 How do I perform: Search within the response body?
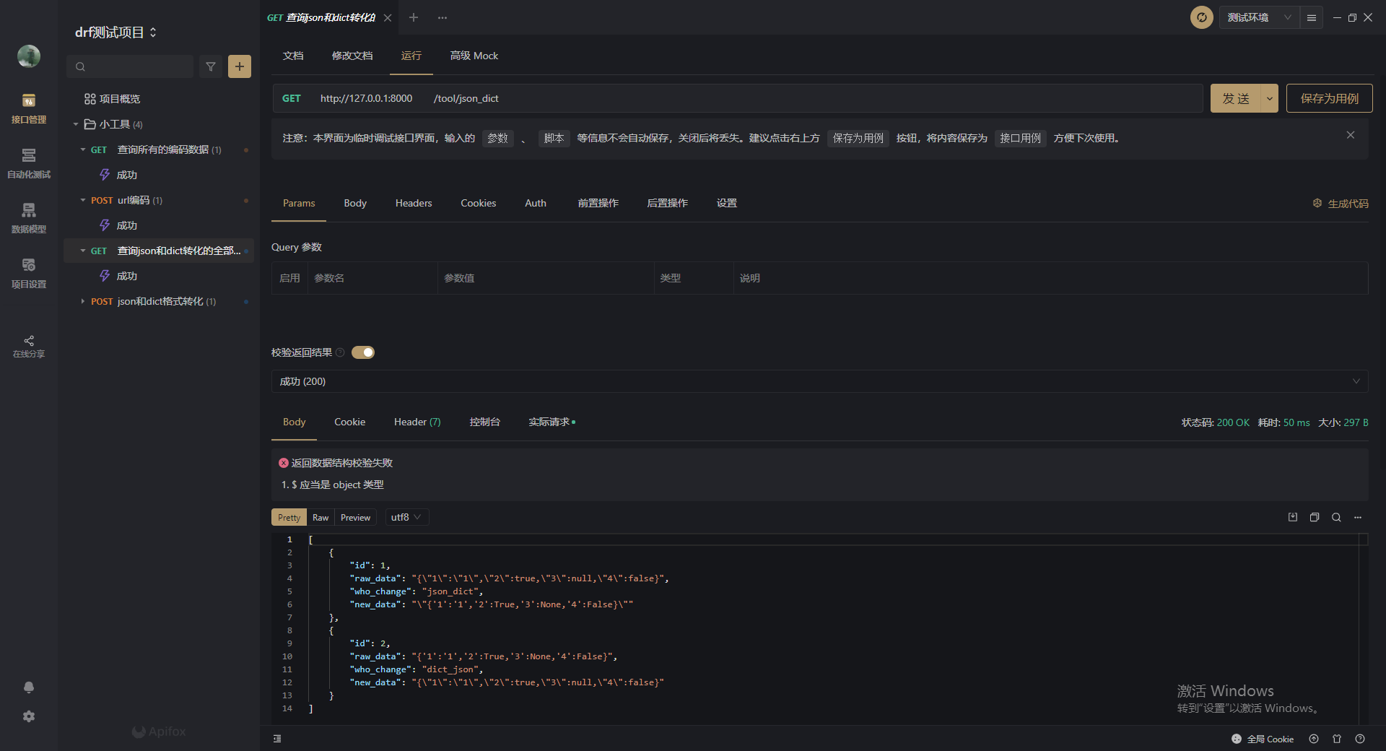pyautogui.click(x=1336, y=517)
